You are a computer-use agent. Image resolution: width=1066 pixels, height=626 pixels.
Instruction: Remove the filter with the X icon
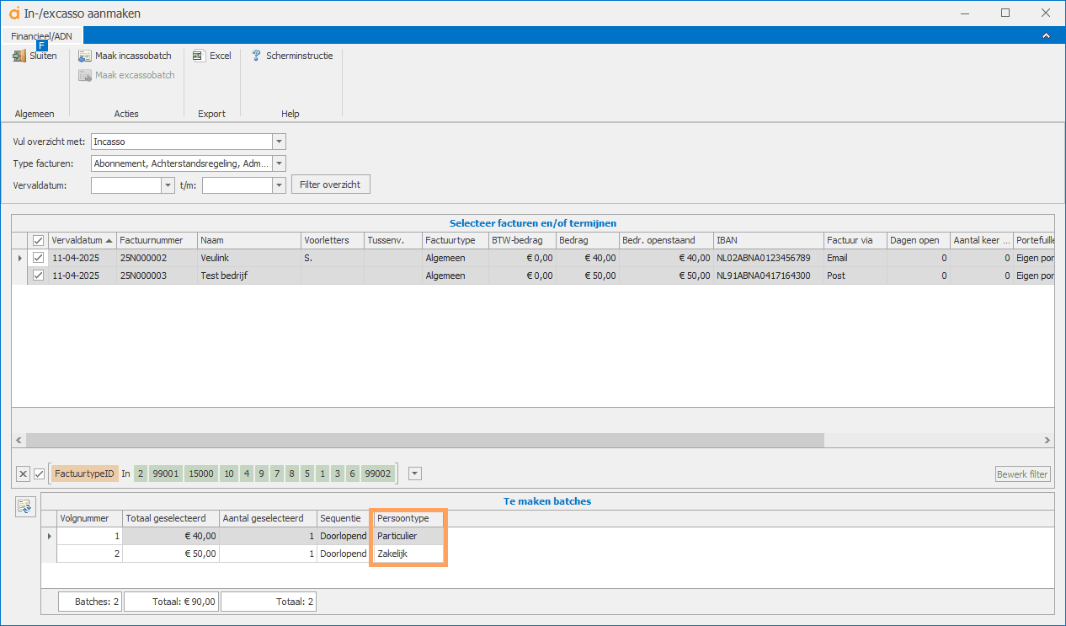pyautogui.click(x=23, y=474)
